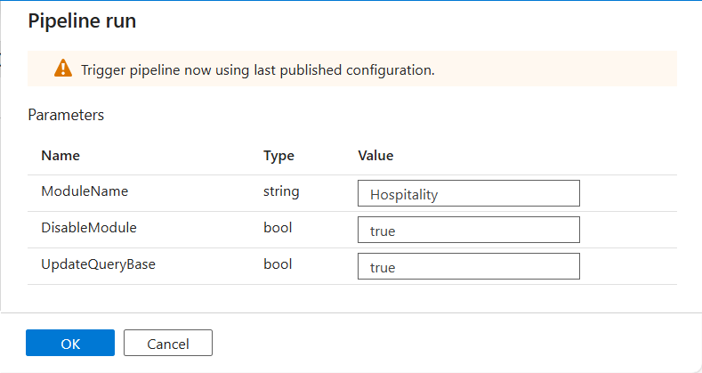Image resolution: width=702 pixels, height=373 pixels.
Task: Select the UpdateQueryBase parameter label
Action: (98, 264)
